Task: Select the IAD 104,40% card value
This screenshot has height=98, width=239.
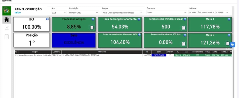Action: [120, 42]
